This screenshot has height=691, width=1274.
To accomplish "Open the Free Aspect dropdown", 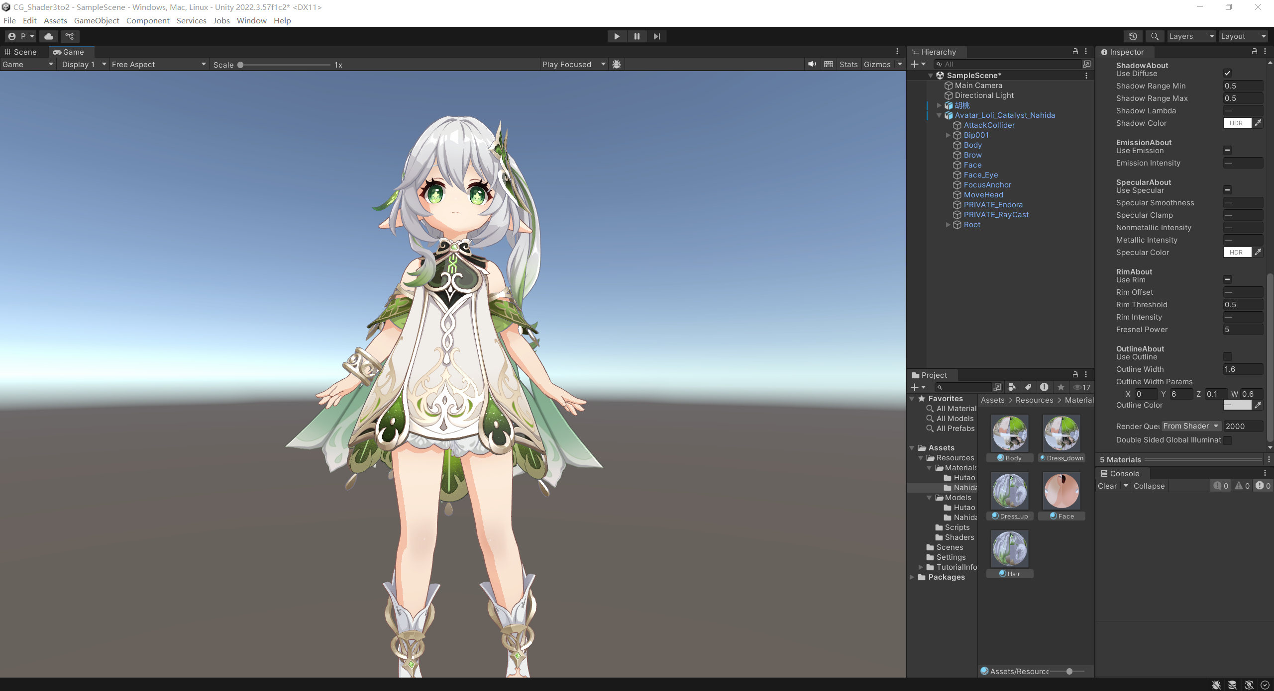I will (x=159, y=64).
